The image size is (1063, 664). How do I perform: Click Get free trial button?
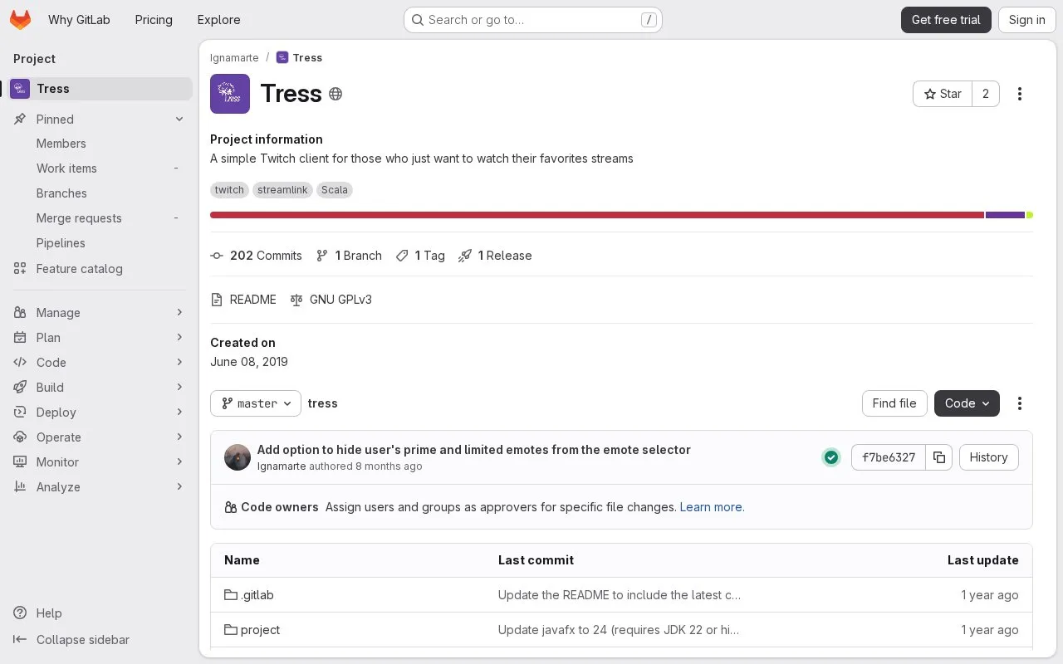click(x=946, y=20)
